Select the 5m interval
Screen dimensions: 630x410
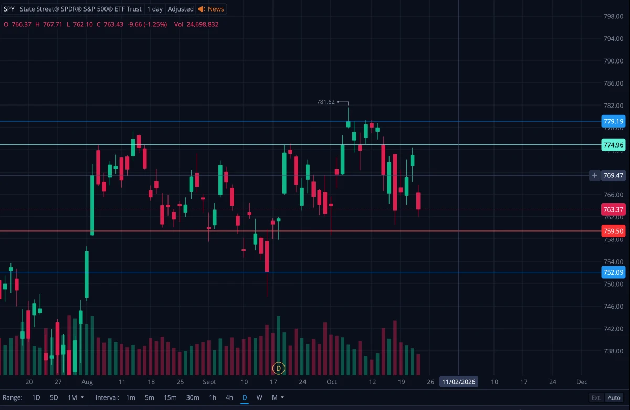click(150, 397)
